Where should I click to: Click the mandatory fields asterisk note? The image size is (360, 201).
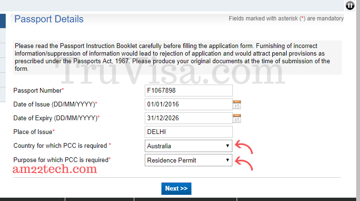[286, 19]
